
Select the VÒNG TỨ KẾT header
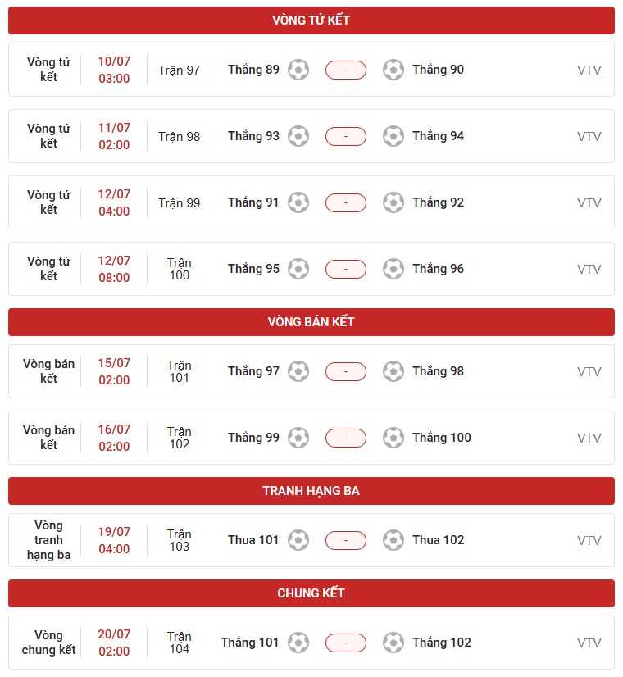click(311, 20)
